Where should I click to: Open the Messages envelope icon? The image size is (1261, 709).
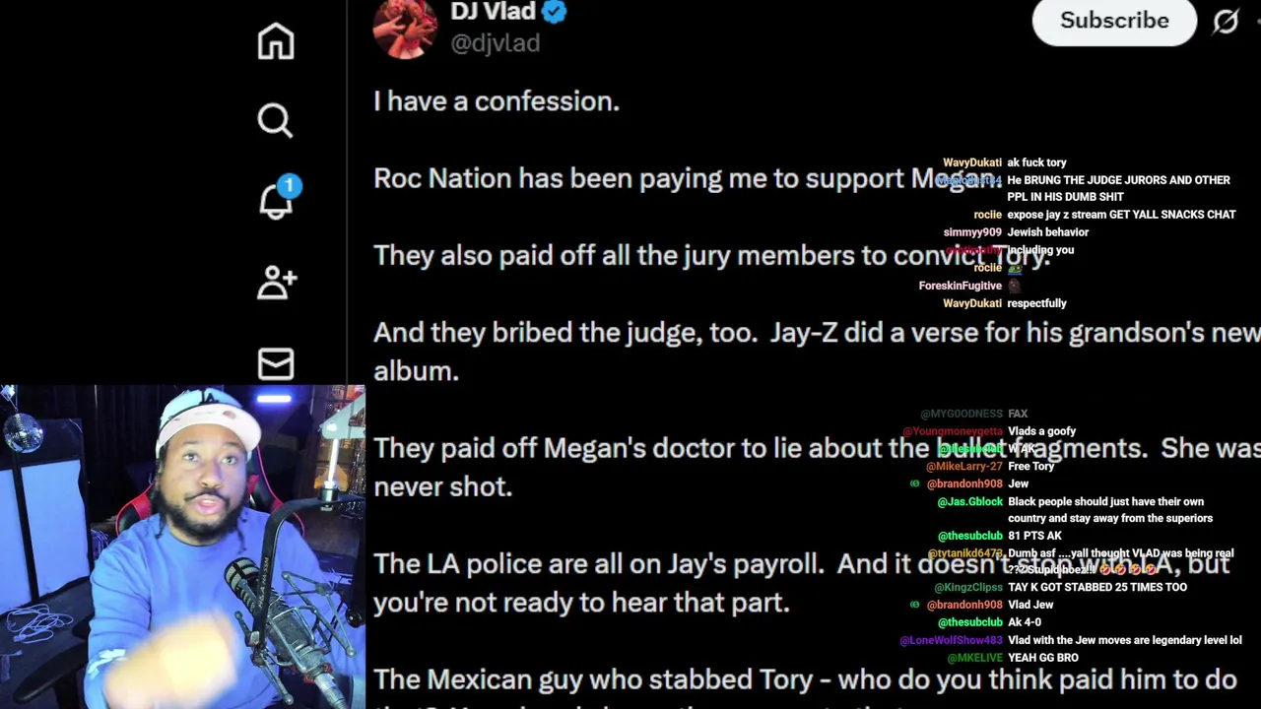coord(276,364)
